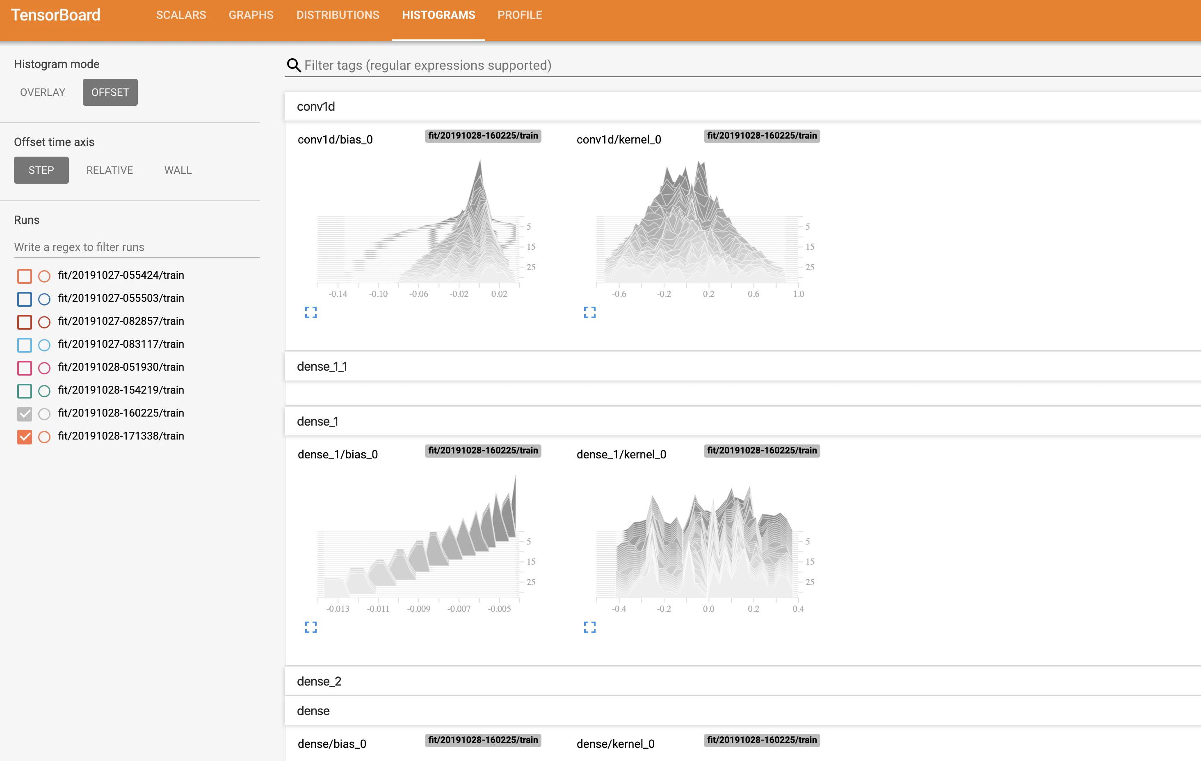Screen dimensions: 1201x761
Task: Collapse the dense_1 section header
Action: (743, 422)
